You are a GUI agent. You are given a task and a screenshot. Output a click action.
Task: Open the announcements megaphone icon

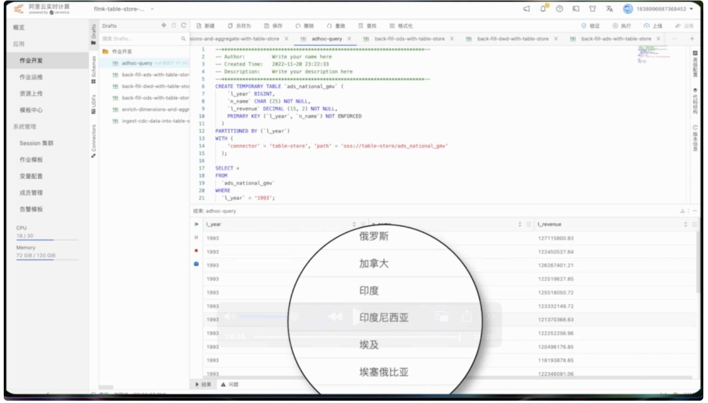click(526, 9)
